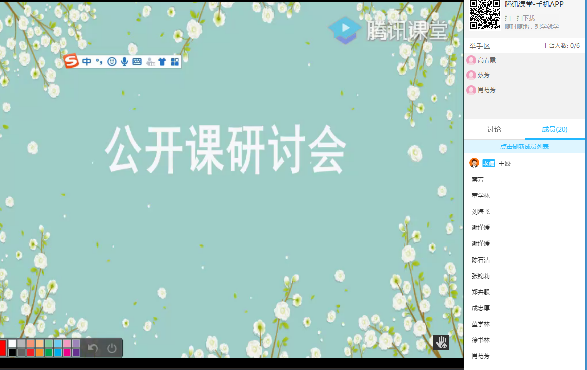Open the emoji picker on the Sogou toolbar
The image size is (587, 370).
[x=112, y=61]
